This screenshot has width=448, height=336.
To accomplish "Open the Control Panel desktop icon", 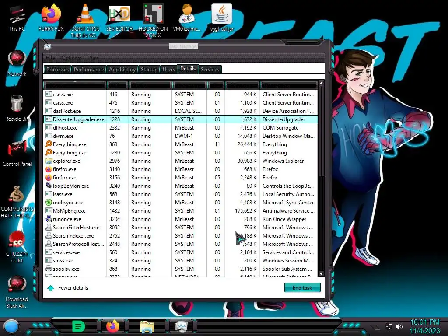I will 17,153.
